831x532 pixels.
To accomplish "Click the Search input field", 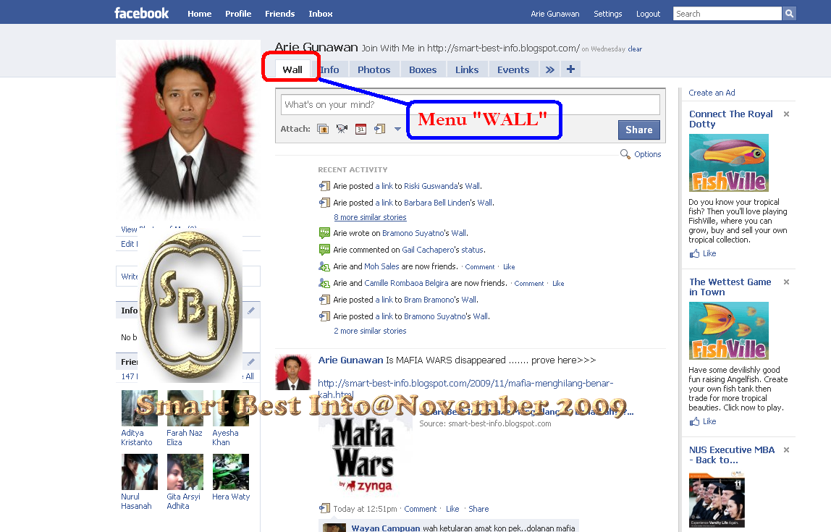I will coord(727,14).
